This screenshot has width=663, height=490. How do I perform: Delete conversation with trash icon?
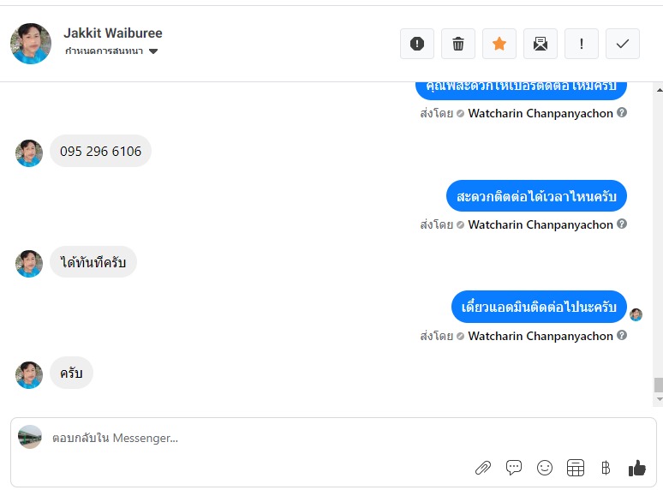tap(458, 44)
